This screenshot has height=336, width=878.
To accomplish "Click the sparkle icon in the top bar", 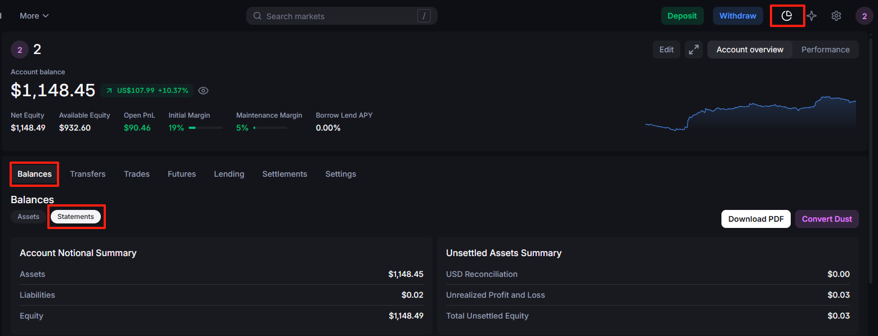I will point(812,16).
